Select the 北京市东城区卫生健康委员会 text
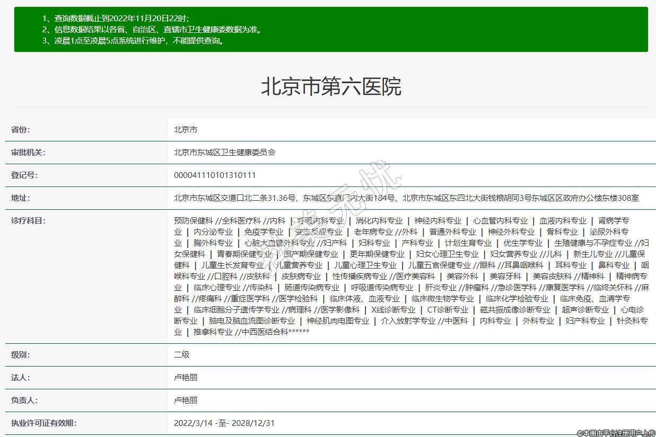The image size is (656, 437). pyautogui.click(x=225, y=153)
